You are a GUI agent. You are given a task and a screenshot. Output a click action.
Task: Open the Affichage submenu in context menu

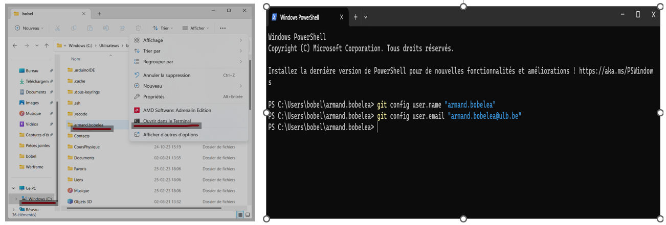pos(188,40)
